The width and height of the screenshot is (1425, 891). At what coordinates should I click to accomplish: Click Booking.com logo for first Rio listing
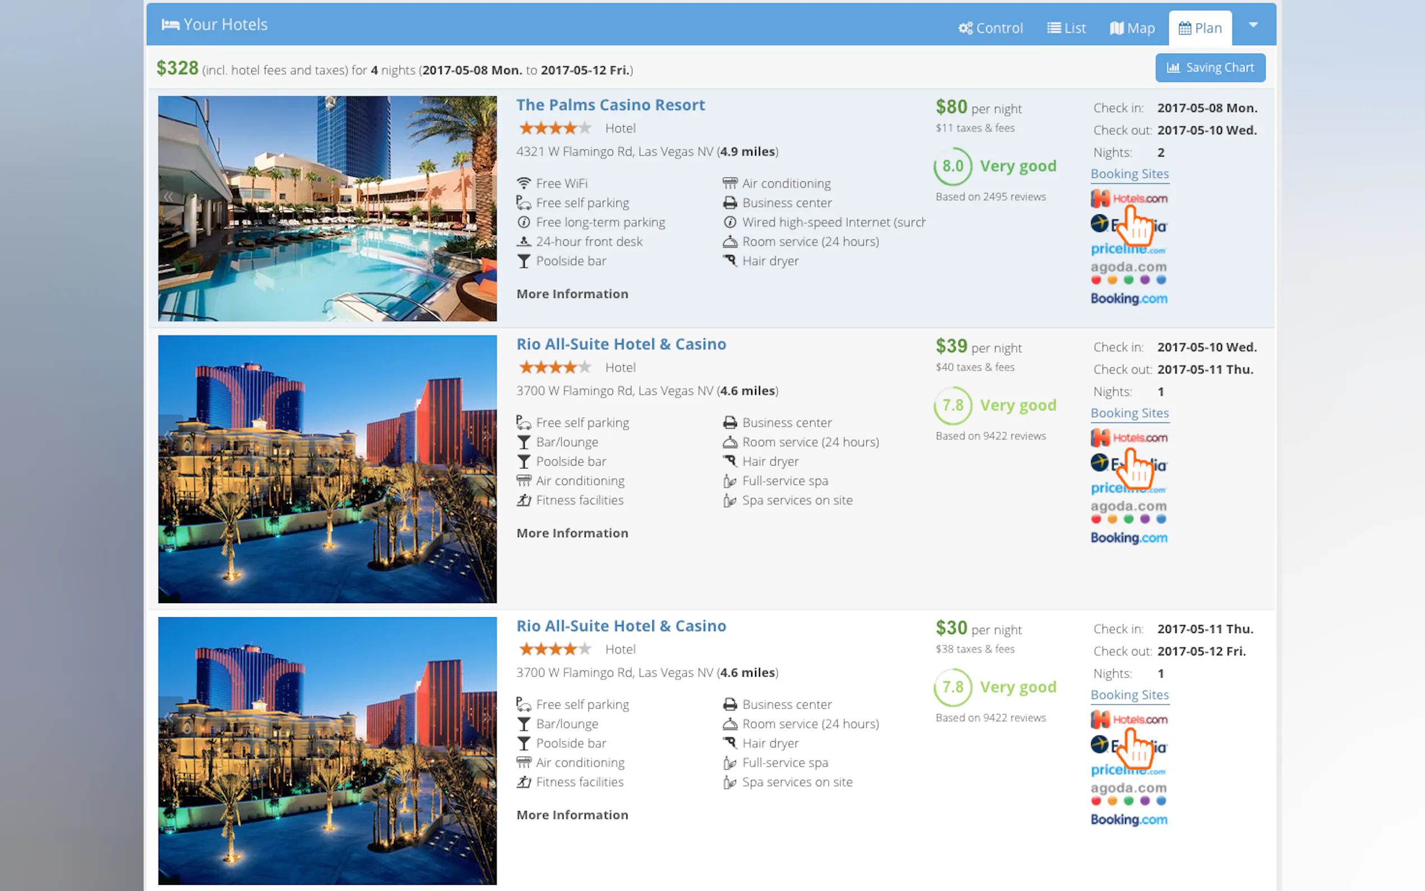(x=1128, y=538)
